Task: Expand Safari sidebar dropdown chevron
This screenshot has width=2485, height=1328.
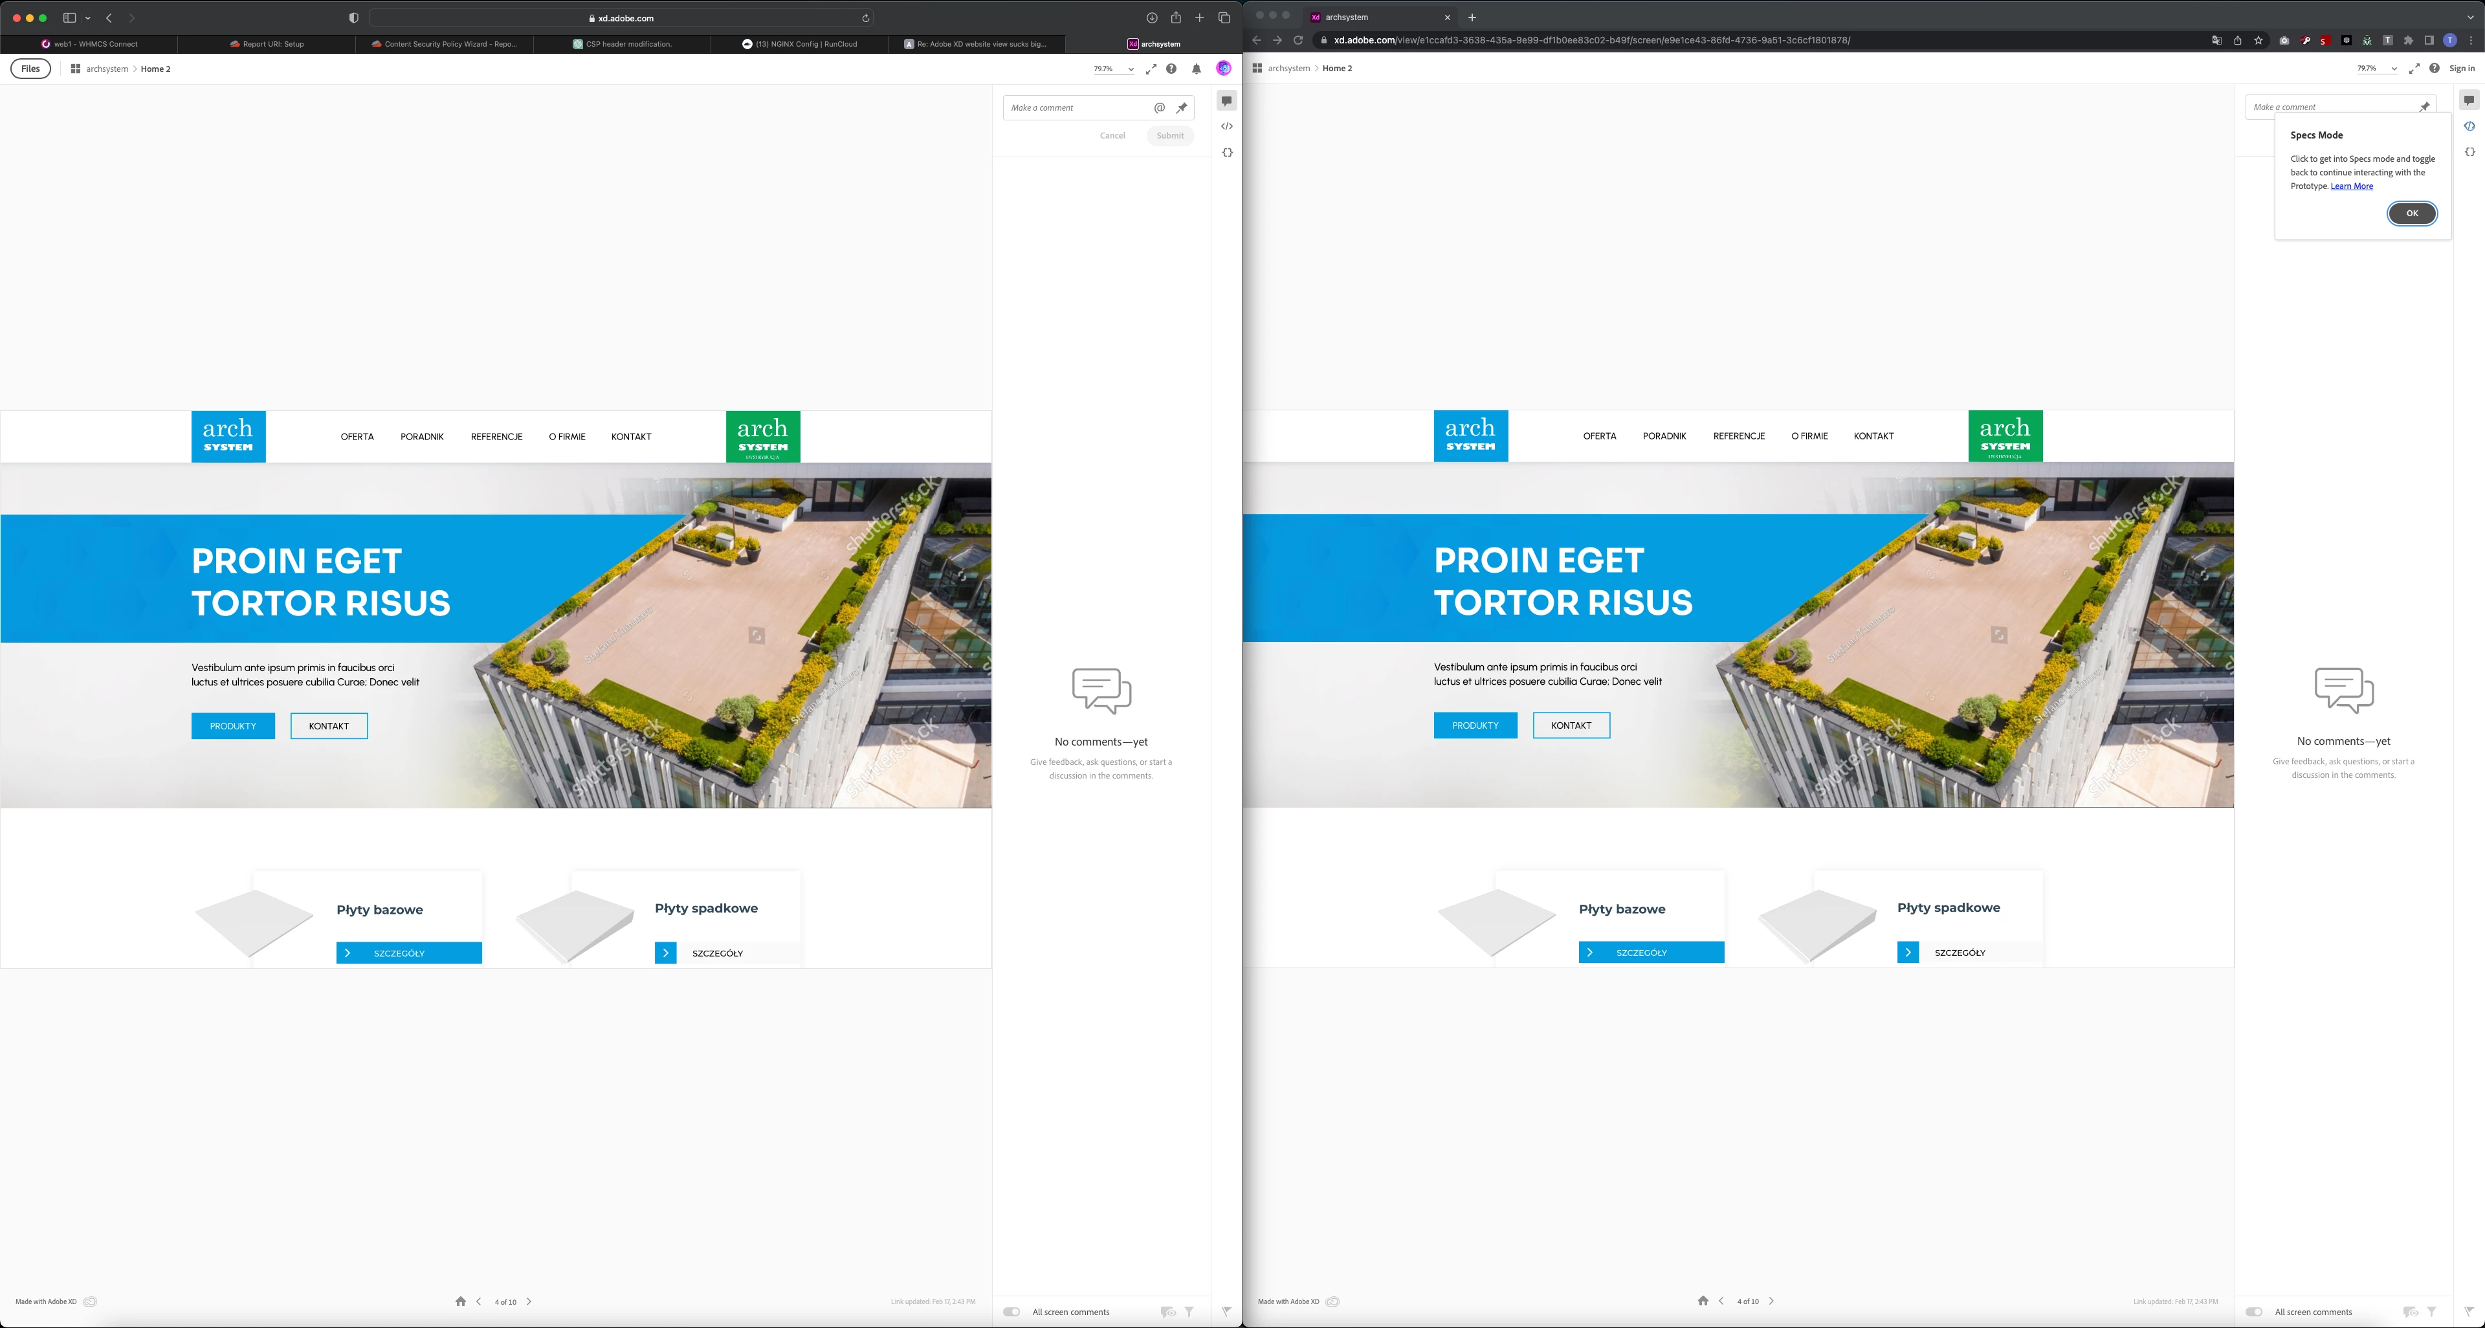Action: pos(88,18)
